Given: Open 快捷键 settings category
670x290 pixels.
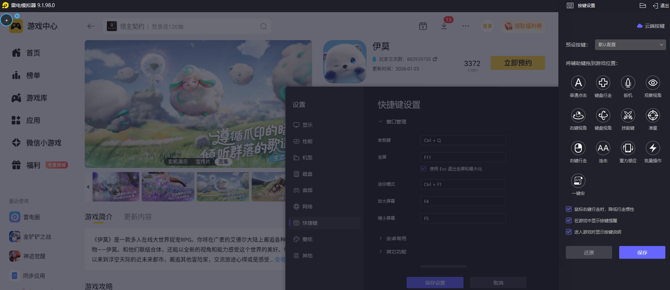Looking at the screenshot, I should (325, 223).
